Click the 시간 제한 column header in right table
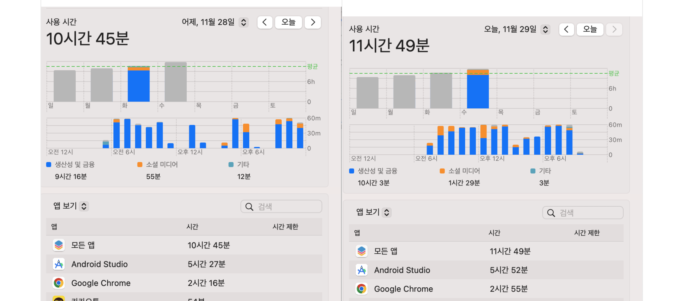685x301 pixels. (x=587, y=233)
